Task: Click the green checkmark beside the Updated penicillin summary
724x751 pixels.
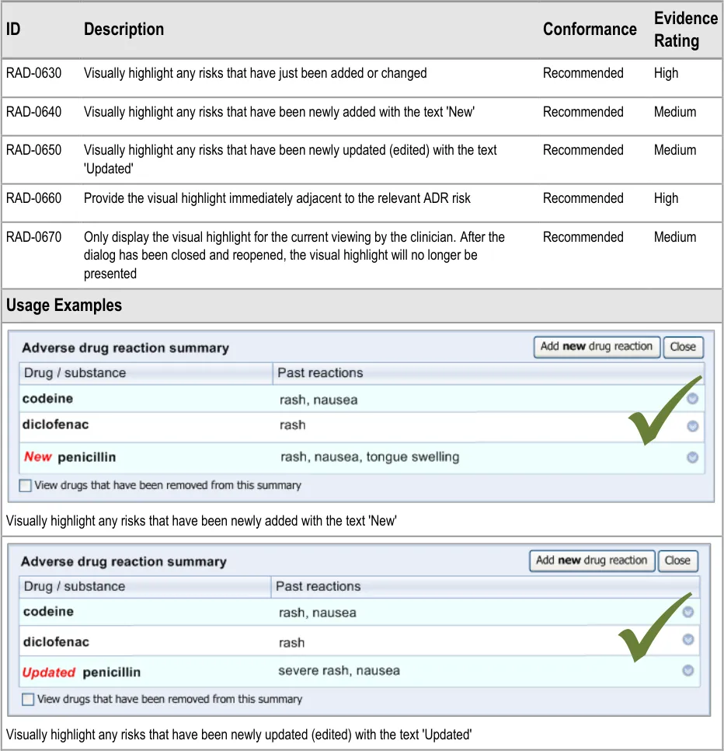Action: click(x=654, y=627)
